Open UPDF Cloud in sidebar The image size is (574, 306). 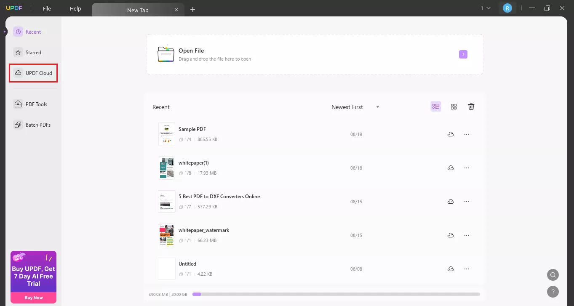click(33, 73)
